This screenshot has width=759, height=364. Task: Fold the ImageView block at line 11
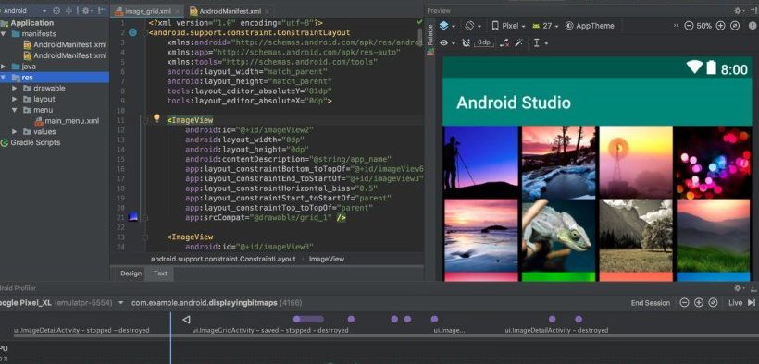(x=144, y=120)
